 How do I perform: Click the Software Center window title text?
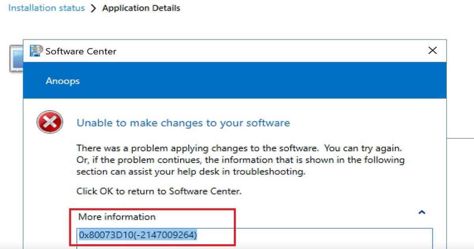tap(81, 51)
